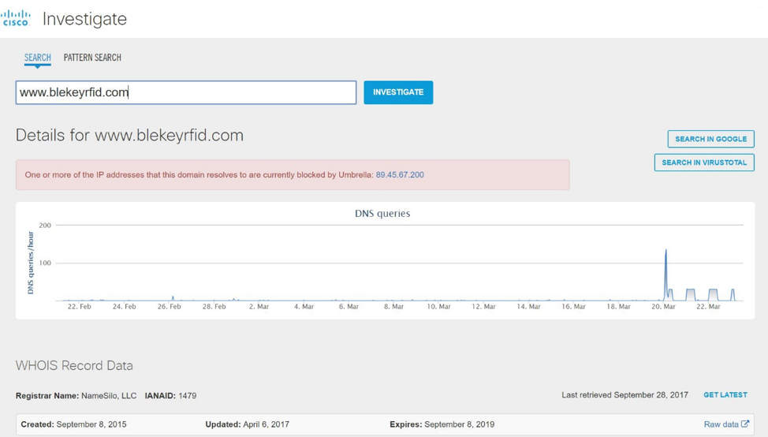Screen dimensions: 768x437
Task: Open Search in VirusTotal
Action: tap(704, 162)
